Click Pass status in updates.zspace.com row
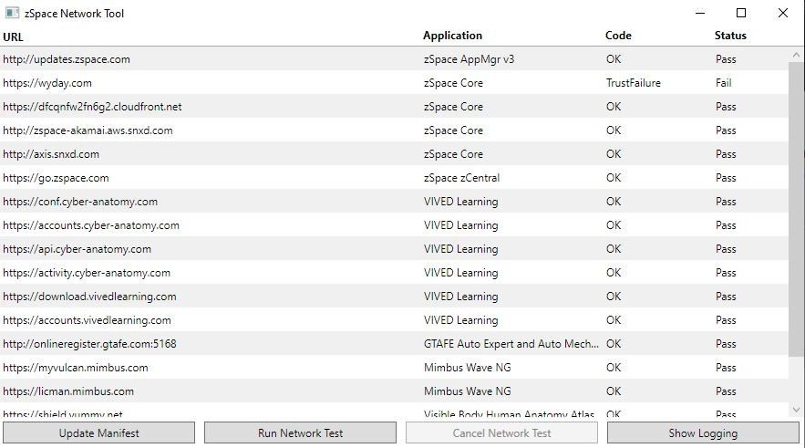 [726, 59]
